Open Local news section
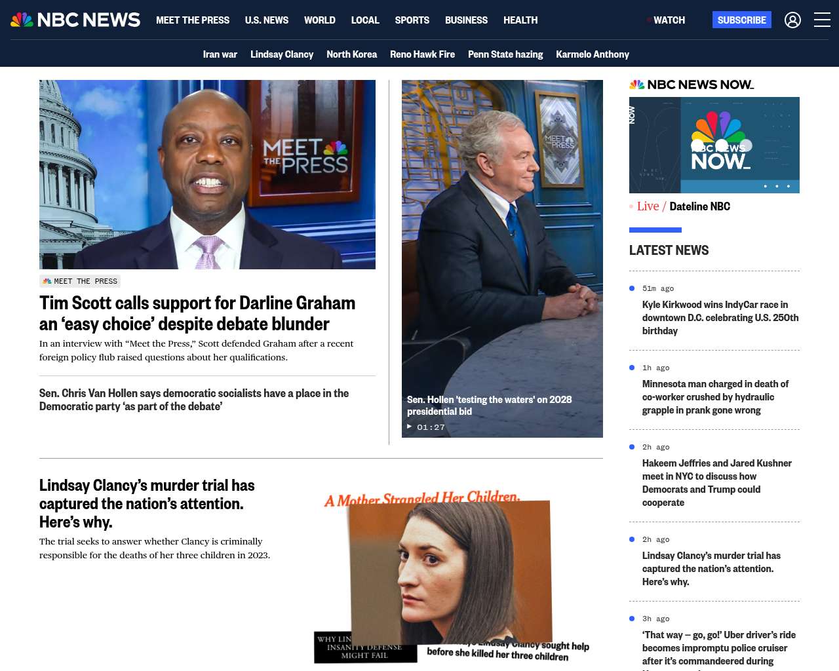The height and width of the screenshot is (671, 839). click(x=365, y=20)
